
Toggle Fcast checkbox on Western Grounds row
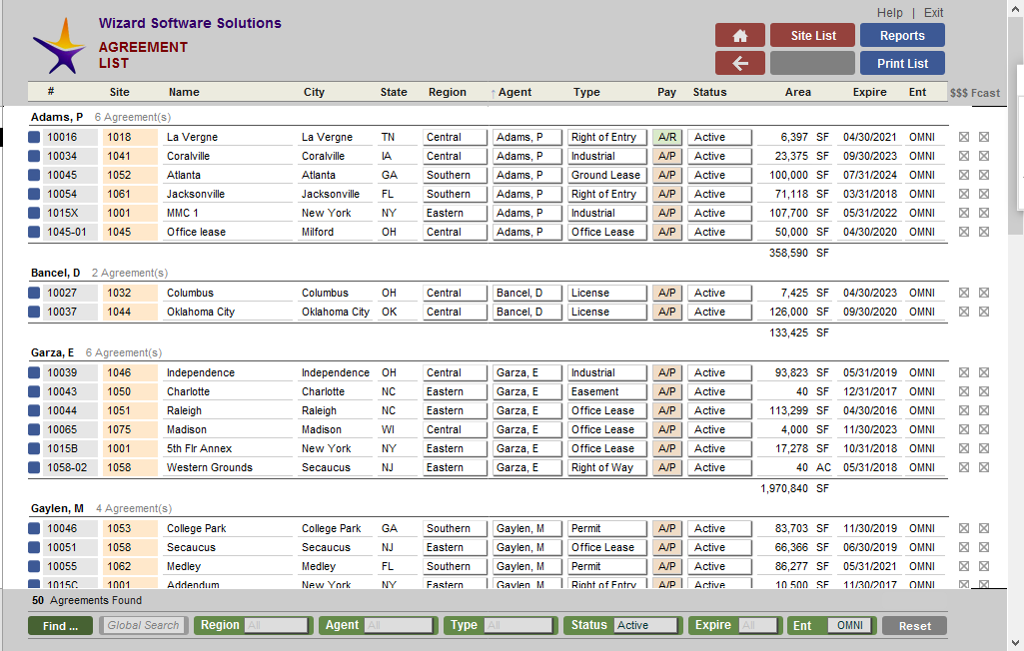click(x=984, y=467)
